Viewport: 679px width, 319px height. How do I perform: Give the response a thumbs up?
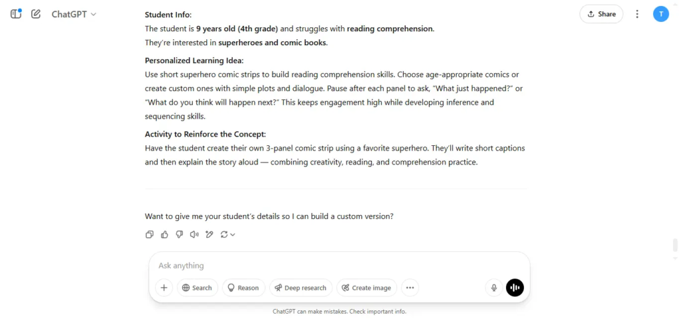click(x=164, y=235)
